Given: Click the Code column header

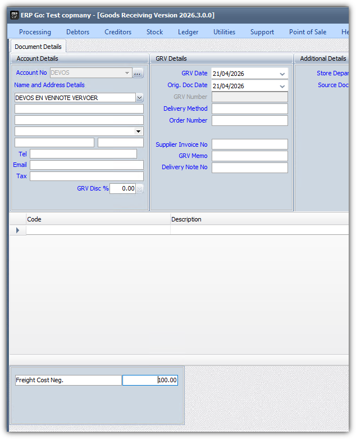Looking at the screenshot, I should pyautogui.click(x=98, y=219).
